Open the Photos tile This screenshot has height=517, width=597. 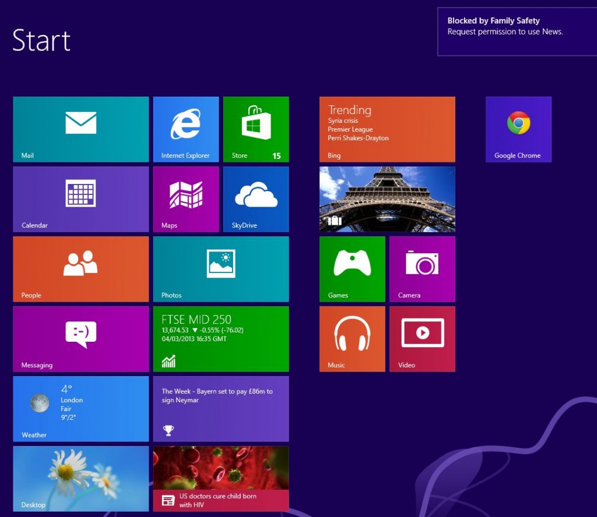point(221,269)
